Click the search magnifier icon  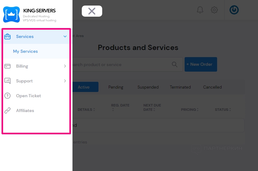tap(175, 65)
